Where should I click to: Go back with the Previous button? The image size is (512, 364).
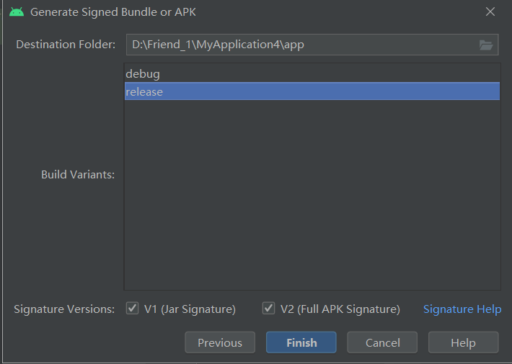pos(219,342)
